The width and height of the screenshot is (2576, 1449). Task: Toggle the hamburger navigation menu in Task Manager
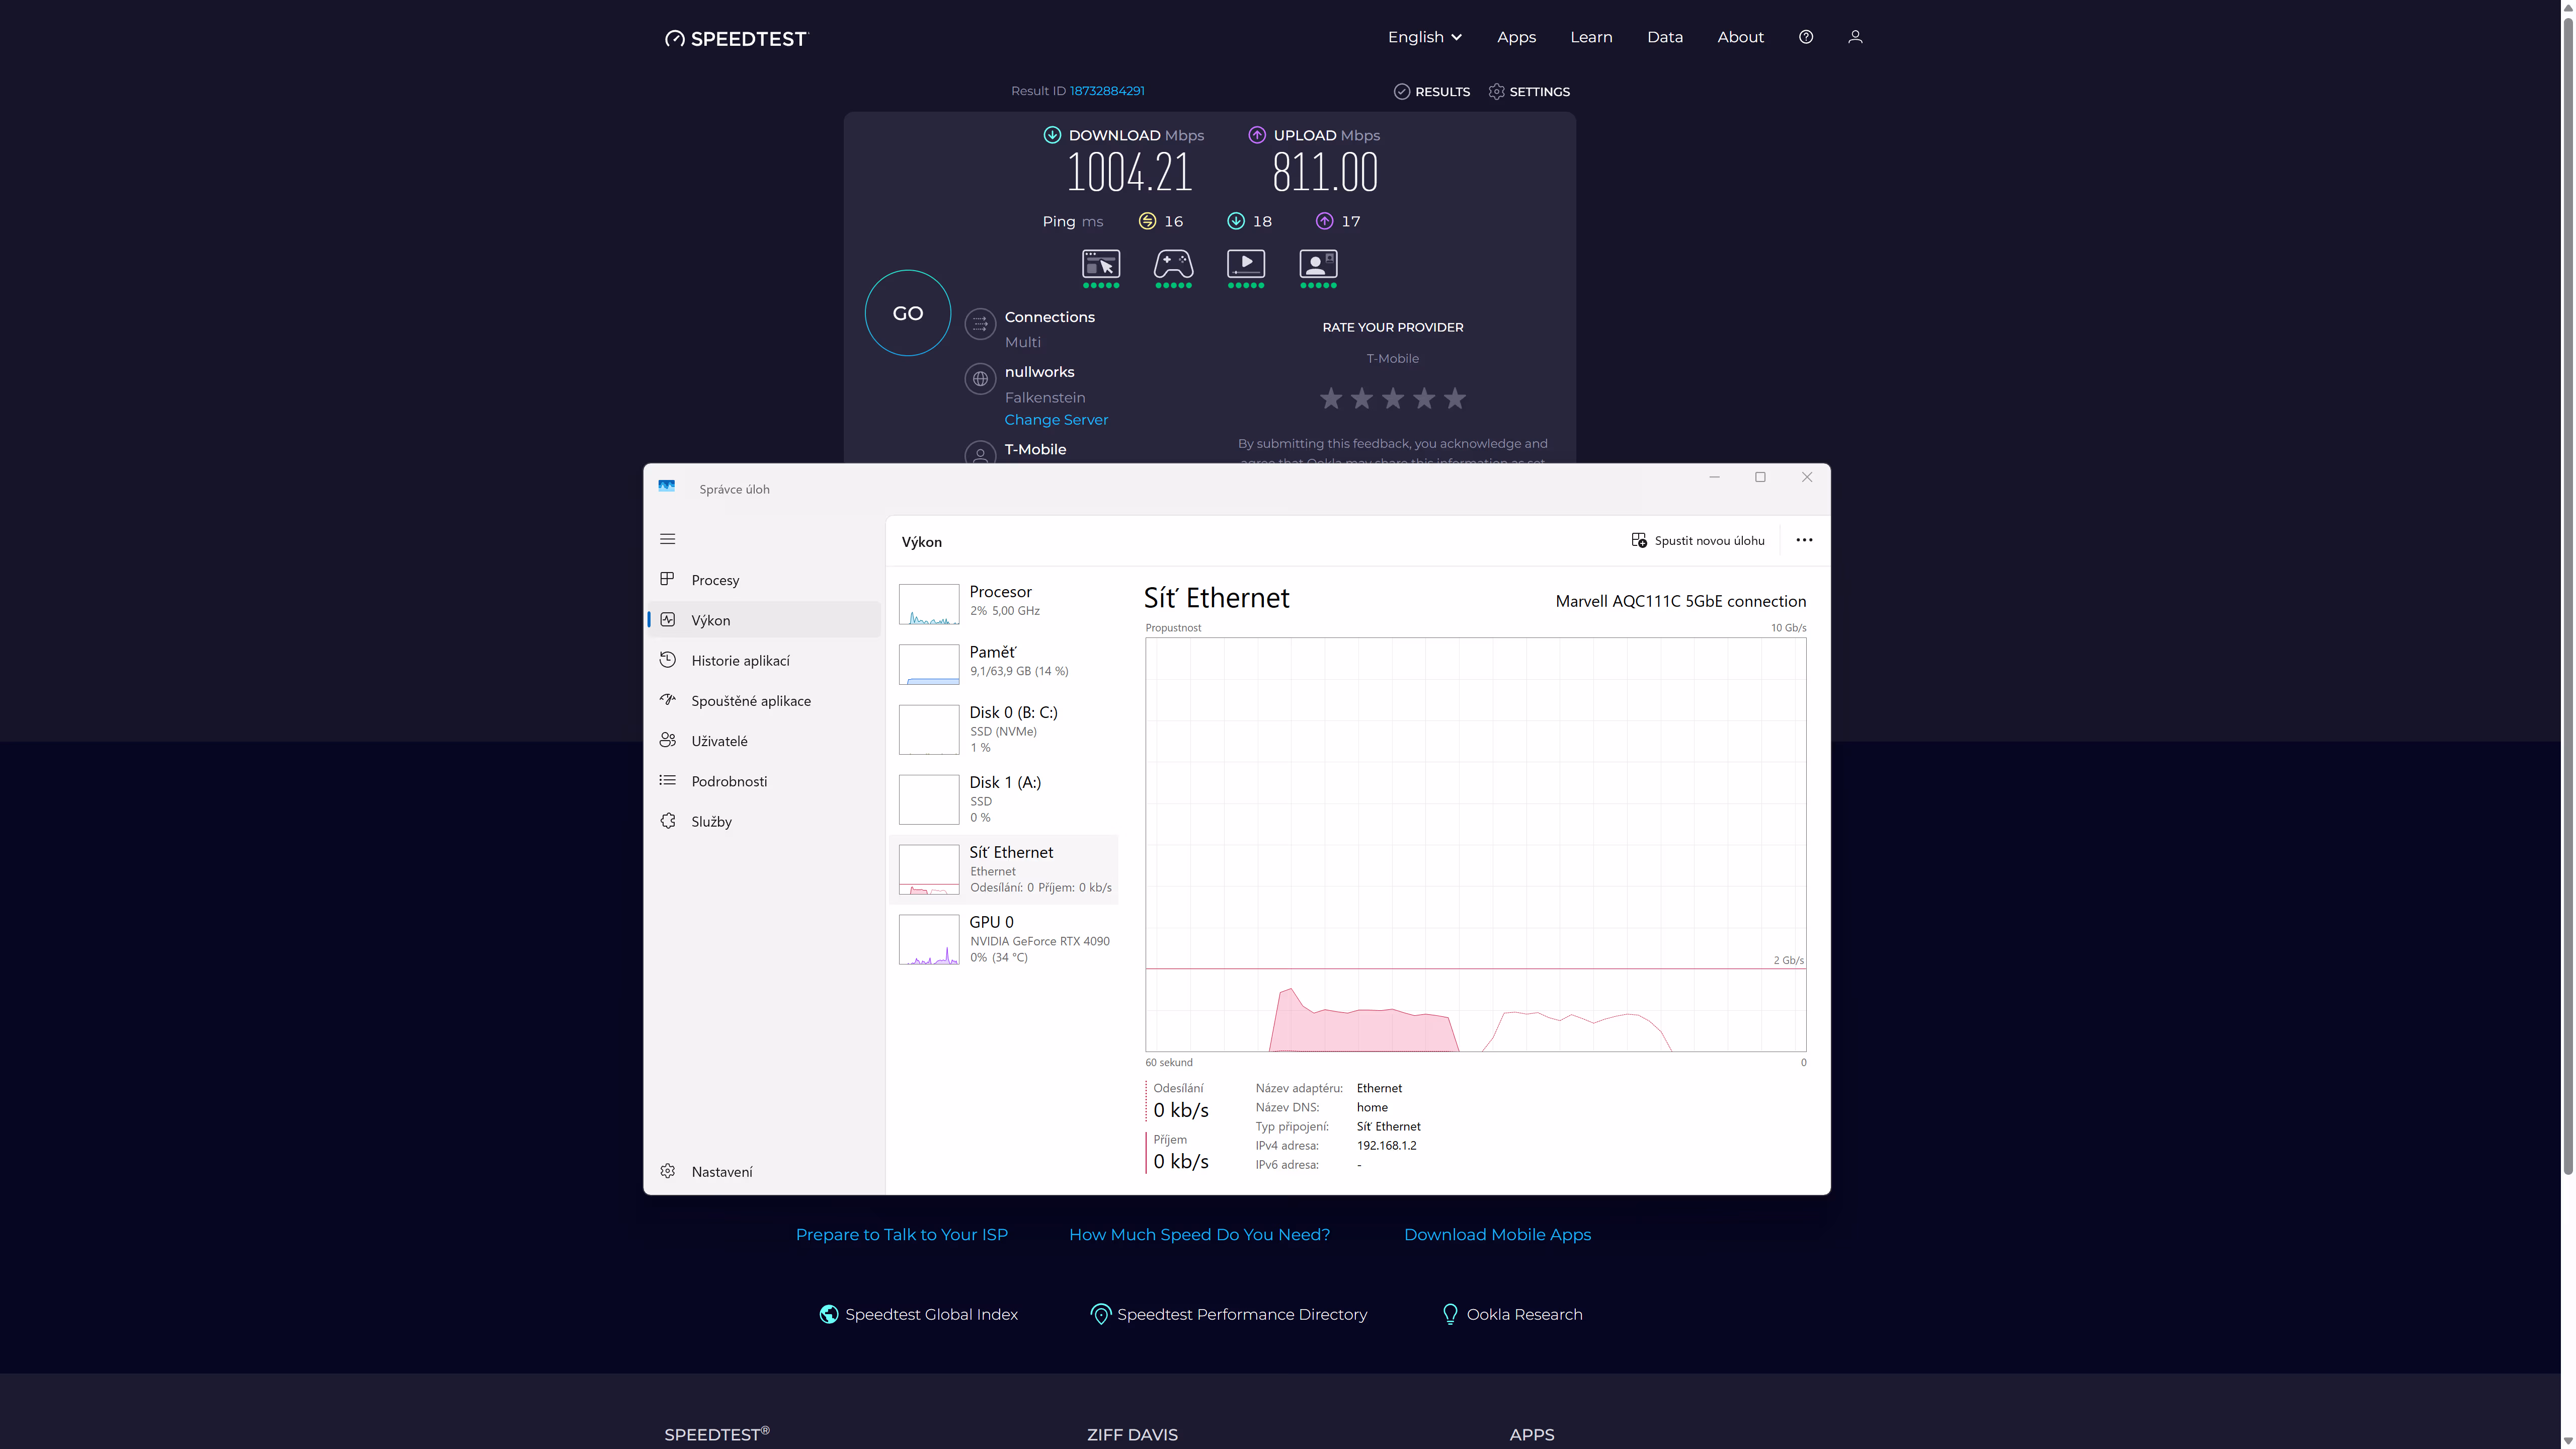click(668, 539)
